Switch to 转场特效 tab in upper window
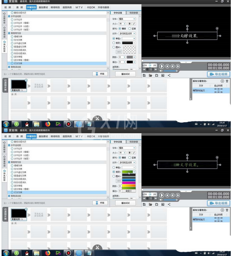The image size is (232, 256). [x=55, y=8]
